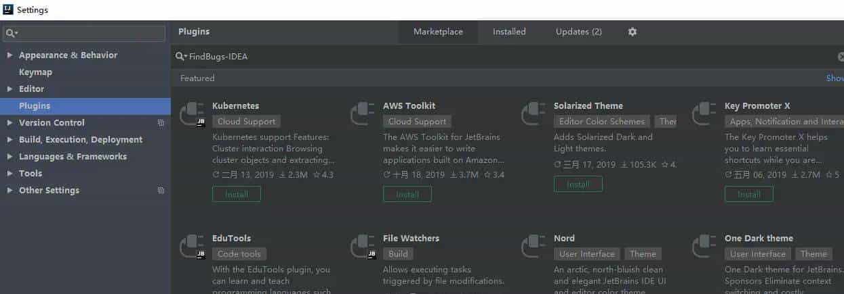844x294 pixels.
Task: Clear the FindBugs-IDEA search text
Action: (841, 57)
